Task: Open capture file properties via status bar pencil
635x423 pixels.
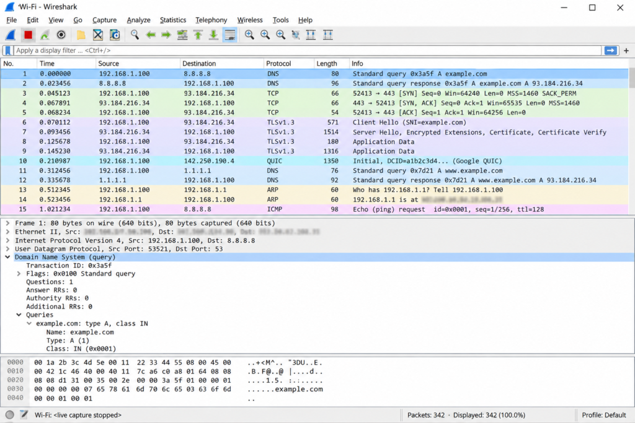Action: pos(24,414)
